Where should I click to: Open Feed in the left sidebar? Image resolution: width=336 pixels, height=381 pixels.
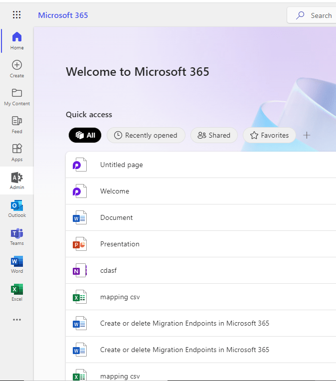tap(17, 125)
